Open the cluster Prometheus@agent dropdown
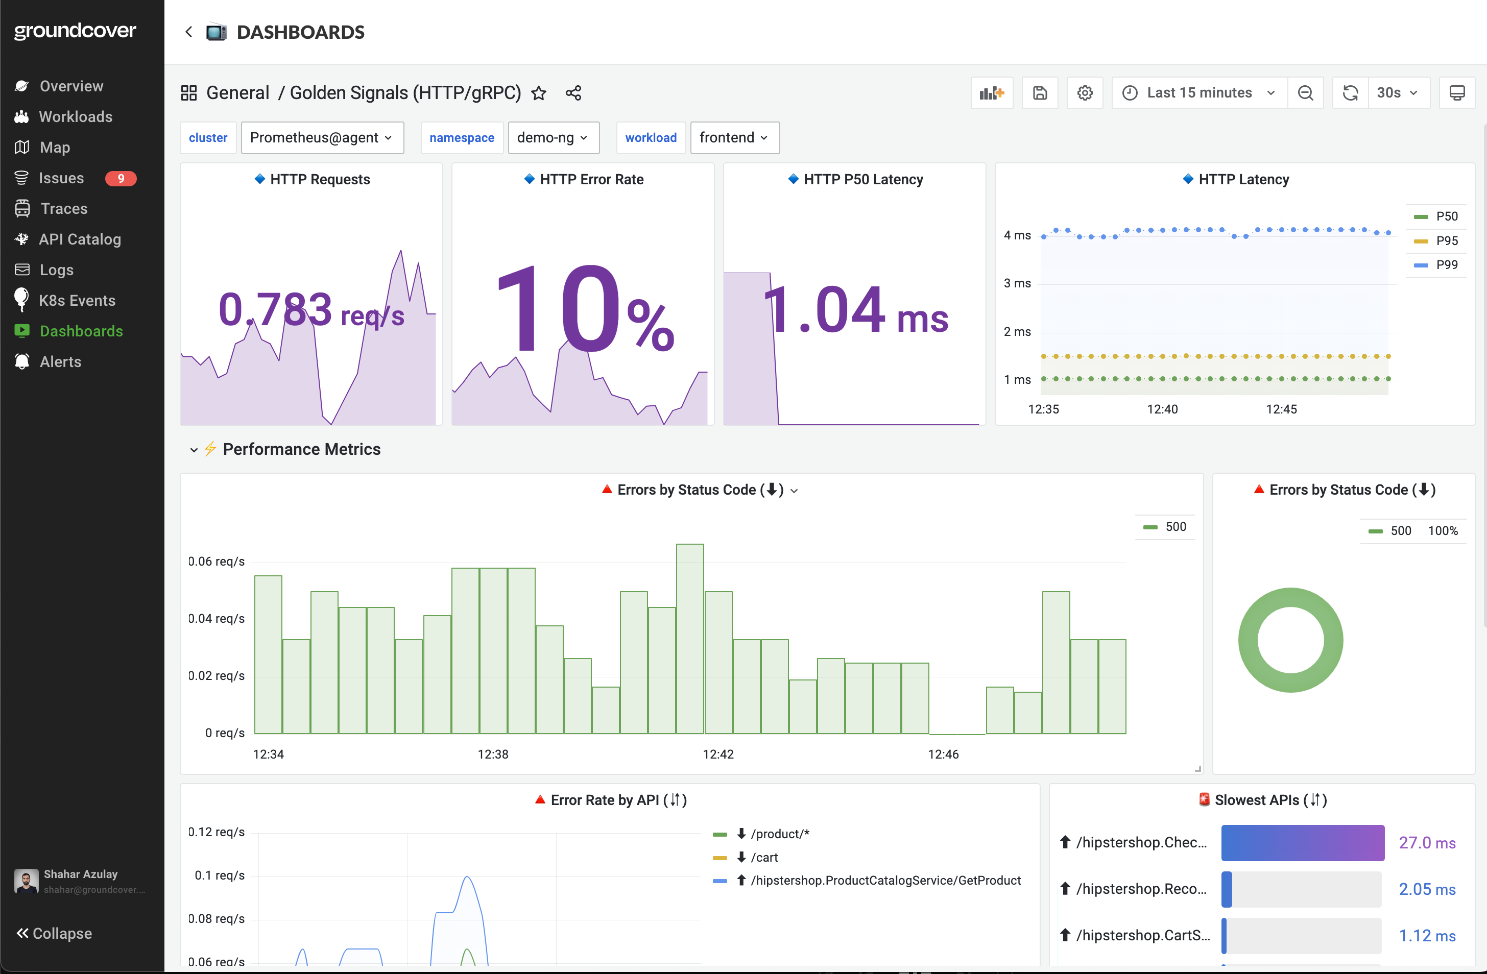This screenshot has height=974, width=1487. click(x=322, y=137)
